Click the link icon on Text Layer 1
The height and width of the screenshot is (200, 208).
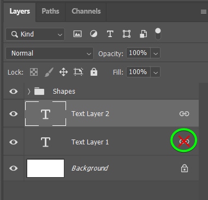pos(184,141)
